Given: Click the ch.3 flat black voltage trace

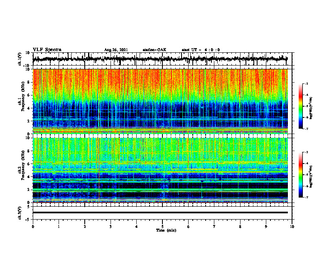Looking at the screenshot, I should pos(160,212).
